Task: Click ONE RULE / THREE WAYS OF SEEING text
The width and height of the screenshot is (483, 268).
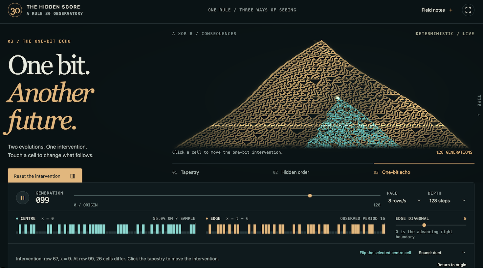Action: pyautogui.click(x=252, y=10)
